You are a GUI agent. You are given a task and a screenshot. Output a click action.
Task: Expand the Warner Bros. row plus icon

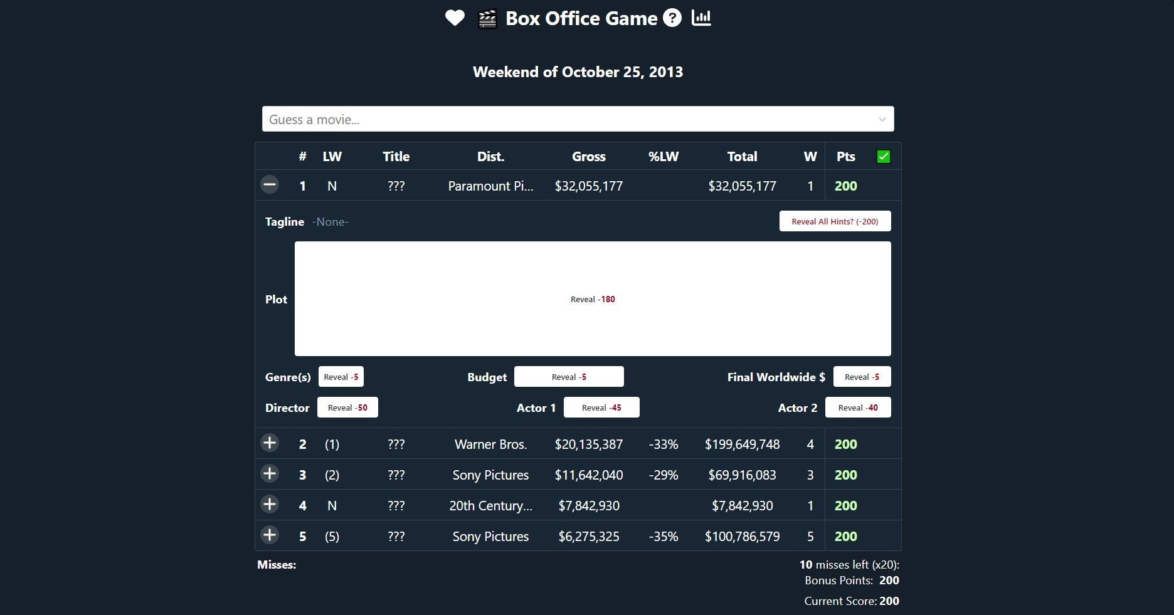click(x=270, y=443)
